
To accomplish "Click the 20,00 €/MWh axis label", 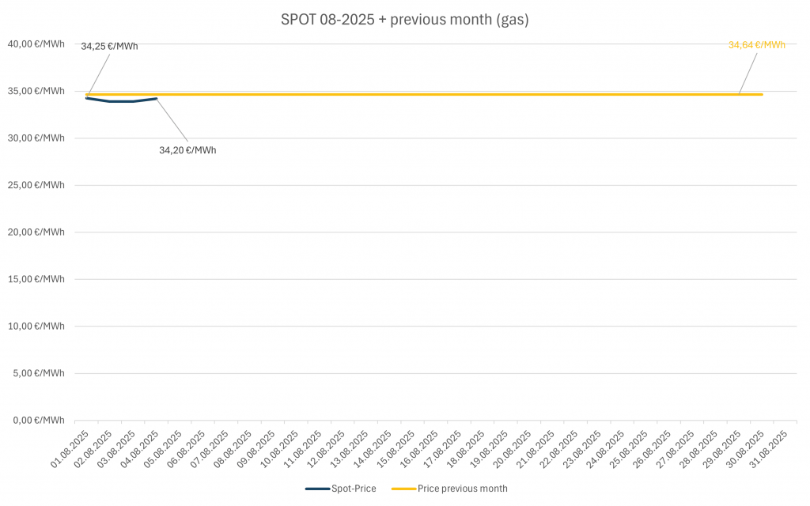I will (37, 232).
